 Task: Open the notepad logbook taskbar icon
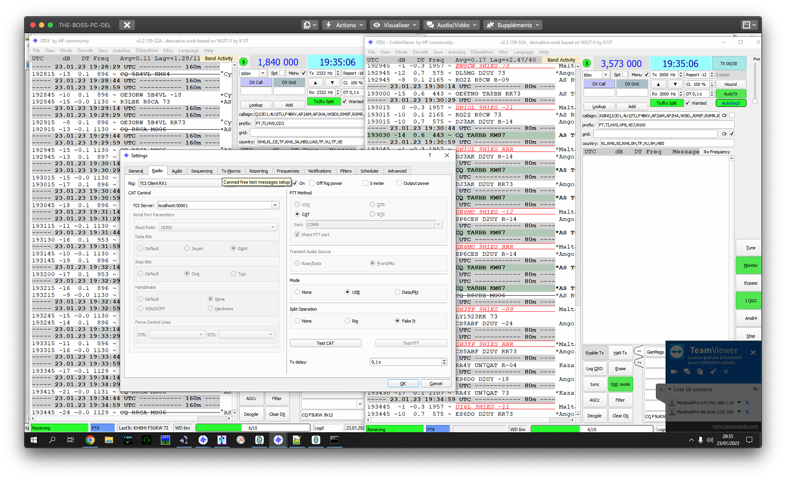297,440
